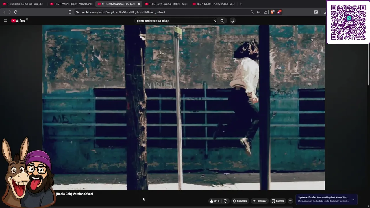Open more actions with the three-dots button
Image resolution: width=370 pixels, height=208 pixels.
point(290,201)
